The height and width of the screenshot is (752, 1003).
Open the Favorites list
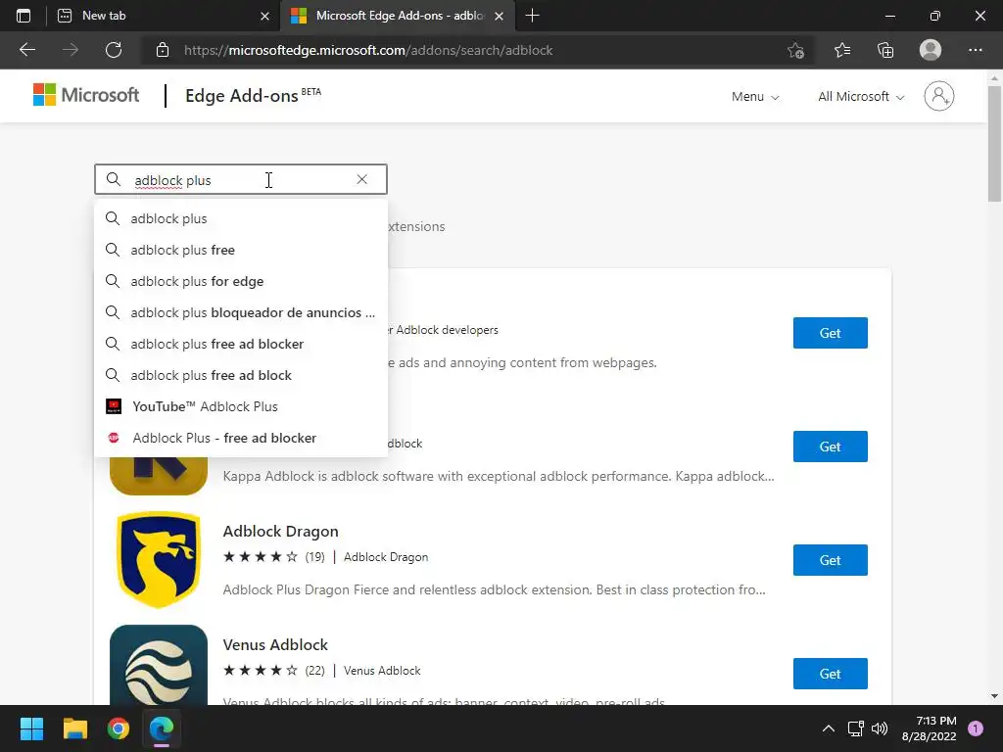[841, 50]
